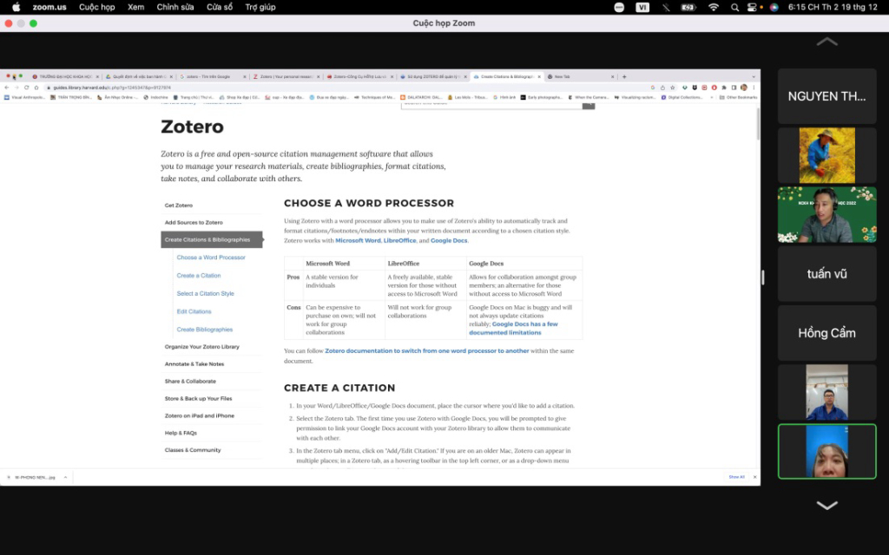Open the Bluetooth status icon
The image size is (889, 555).
pos(666,7)
